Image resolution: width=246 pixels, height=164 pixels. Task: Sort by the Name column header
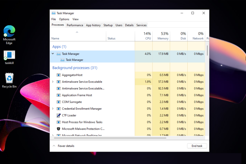click(55, 38)
